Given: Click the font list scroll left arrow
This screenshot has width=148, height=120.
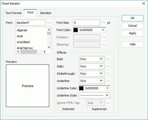Looking at the screenshot, I should [x=18, y=52].
